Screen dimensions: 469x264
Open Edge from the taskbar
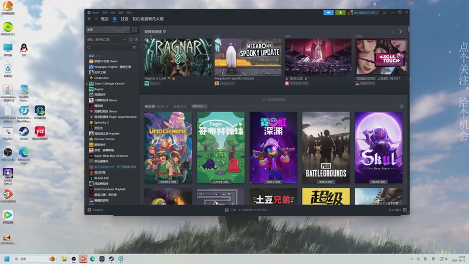point(93,259)
